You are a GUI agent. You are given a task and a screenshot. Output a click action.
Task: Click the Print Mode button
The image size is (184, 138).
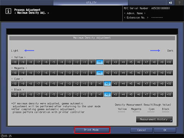pos(92,130)
